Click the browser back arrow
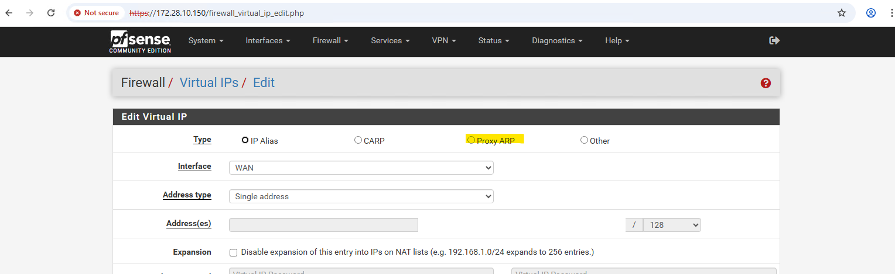 [9, 13]
